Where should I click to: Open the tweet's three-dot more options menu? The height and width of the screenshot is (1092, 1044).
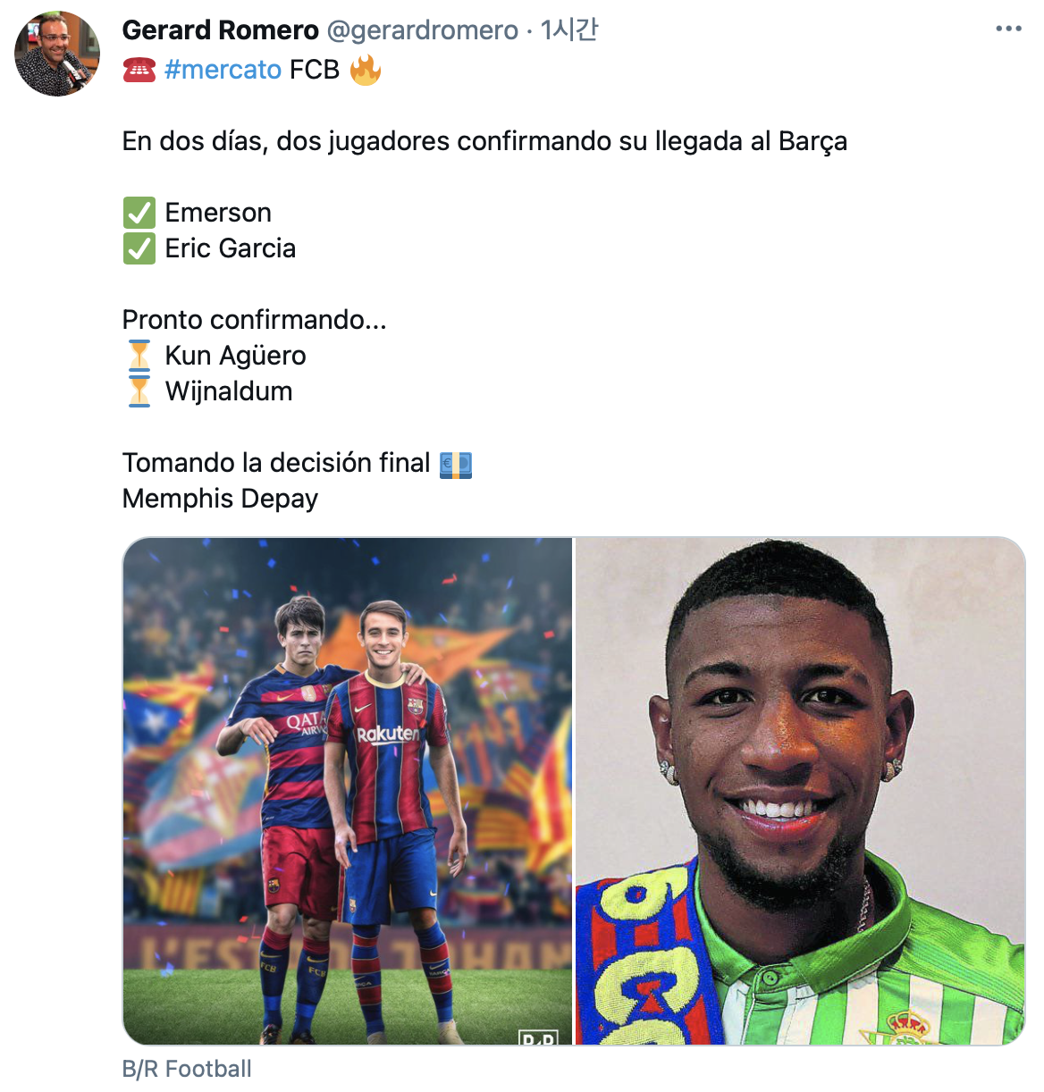[x=1008, y=29]
